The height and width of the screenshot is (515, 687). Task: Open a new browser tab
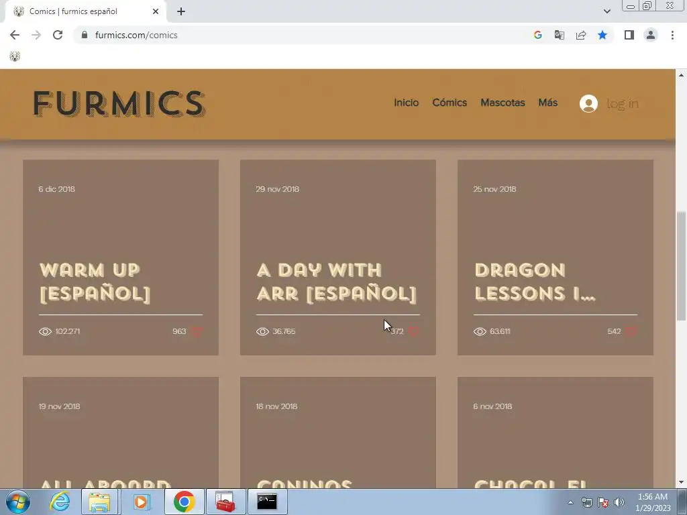click(x=181, y=12)
